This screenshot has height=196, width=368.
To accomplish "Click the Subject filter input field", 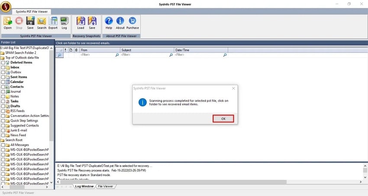I will pos(145,55).
